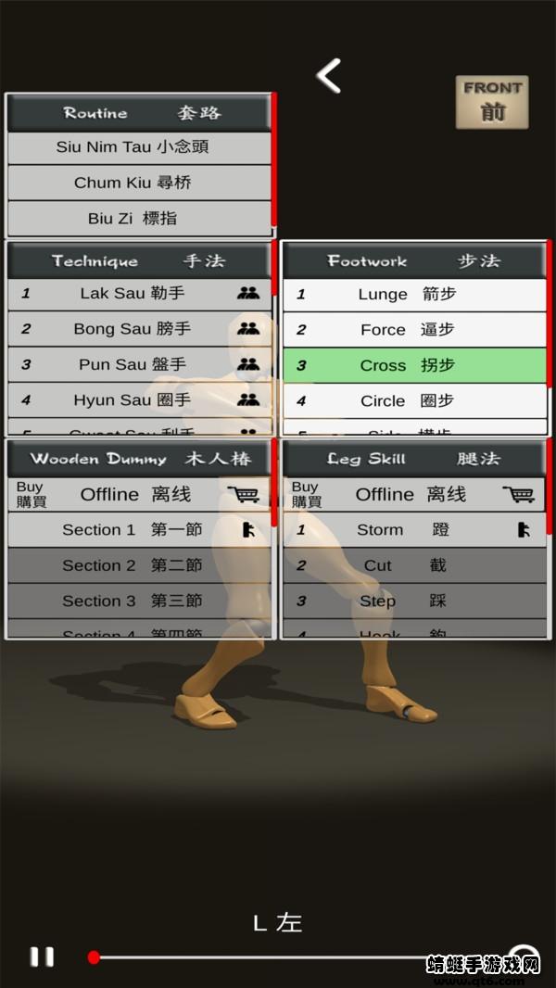The image size is (556, 988).
Task: Select Cross 拐步 footwork
Action: pyautogui.click(x=414, y=365)
